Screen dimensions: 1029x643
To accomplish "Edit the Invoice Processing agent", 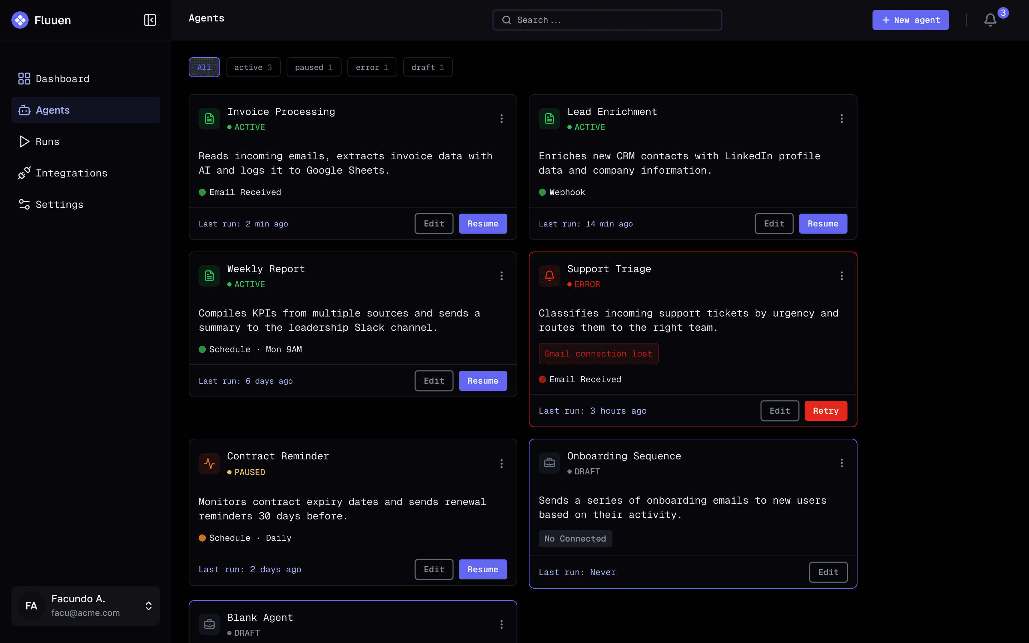I will click(434, 224).
